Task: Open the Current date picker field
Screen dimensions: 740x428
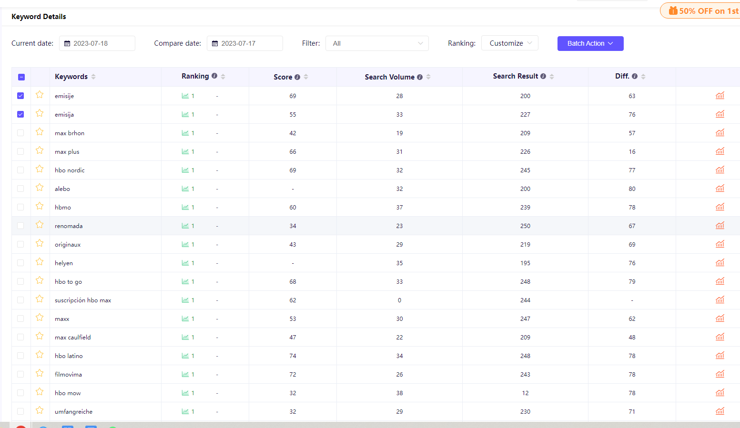Action: click(97, 43)
